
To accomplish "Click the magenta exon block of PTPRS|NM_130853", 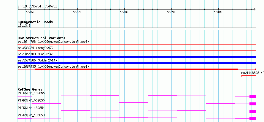I will (252, 119).
